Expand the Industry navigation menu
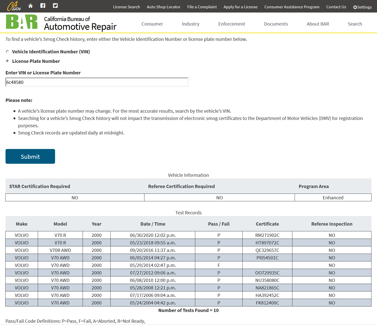 pyautogui.click(x=191, y=24)
